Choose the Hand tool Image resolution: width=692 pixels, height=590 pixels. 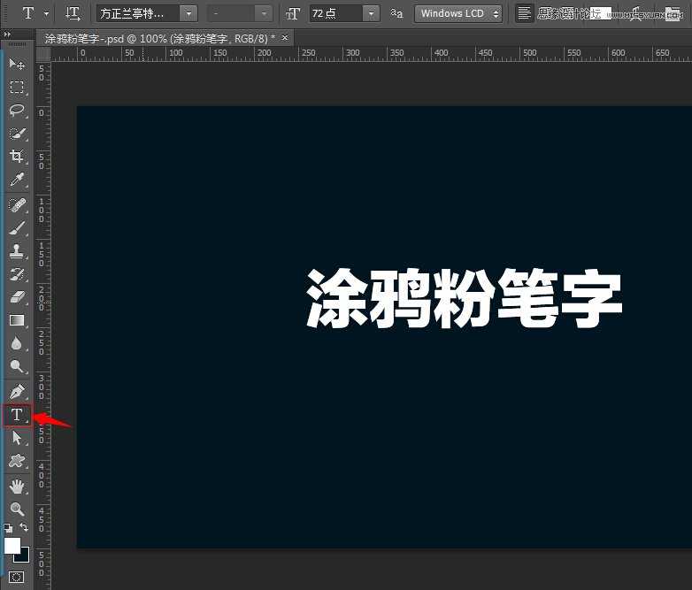click(17, 486)
